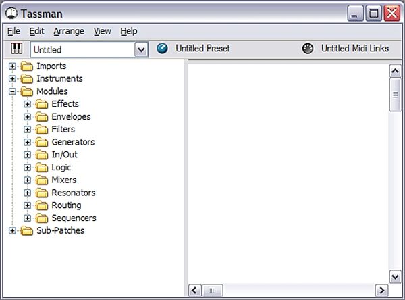This screenshot has width=405, height=300.
Task: Click the horizontal scrollbar thumb
Action: pyautogui.click(x=212, y=291)
